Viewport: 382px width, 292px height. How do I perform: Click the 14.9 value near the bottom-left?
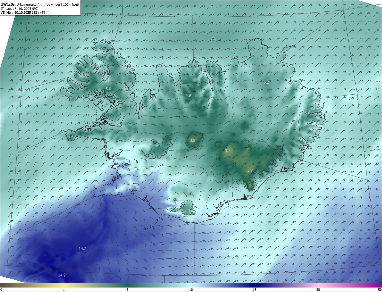(62, 275)
